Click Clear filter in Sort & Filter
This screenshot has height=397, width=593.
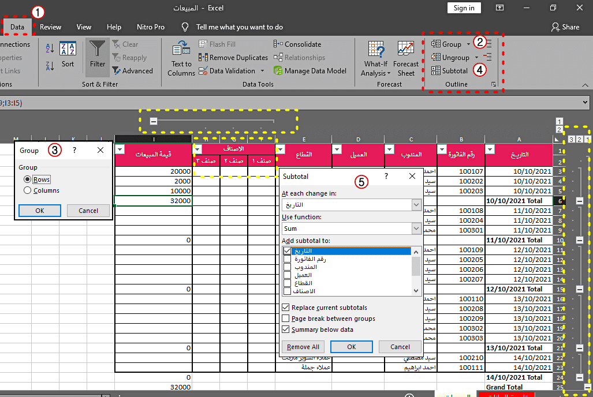pyautogui.click(x=125, y=44)
